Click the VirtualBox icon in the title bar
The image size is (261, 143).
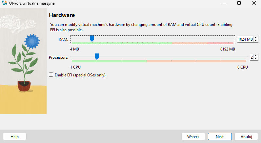(5, 3)
